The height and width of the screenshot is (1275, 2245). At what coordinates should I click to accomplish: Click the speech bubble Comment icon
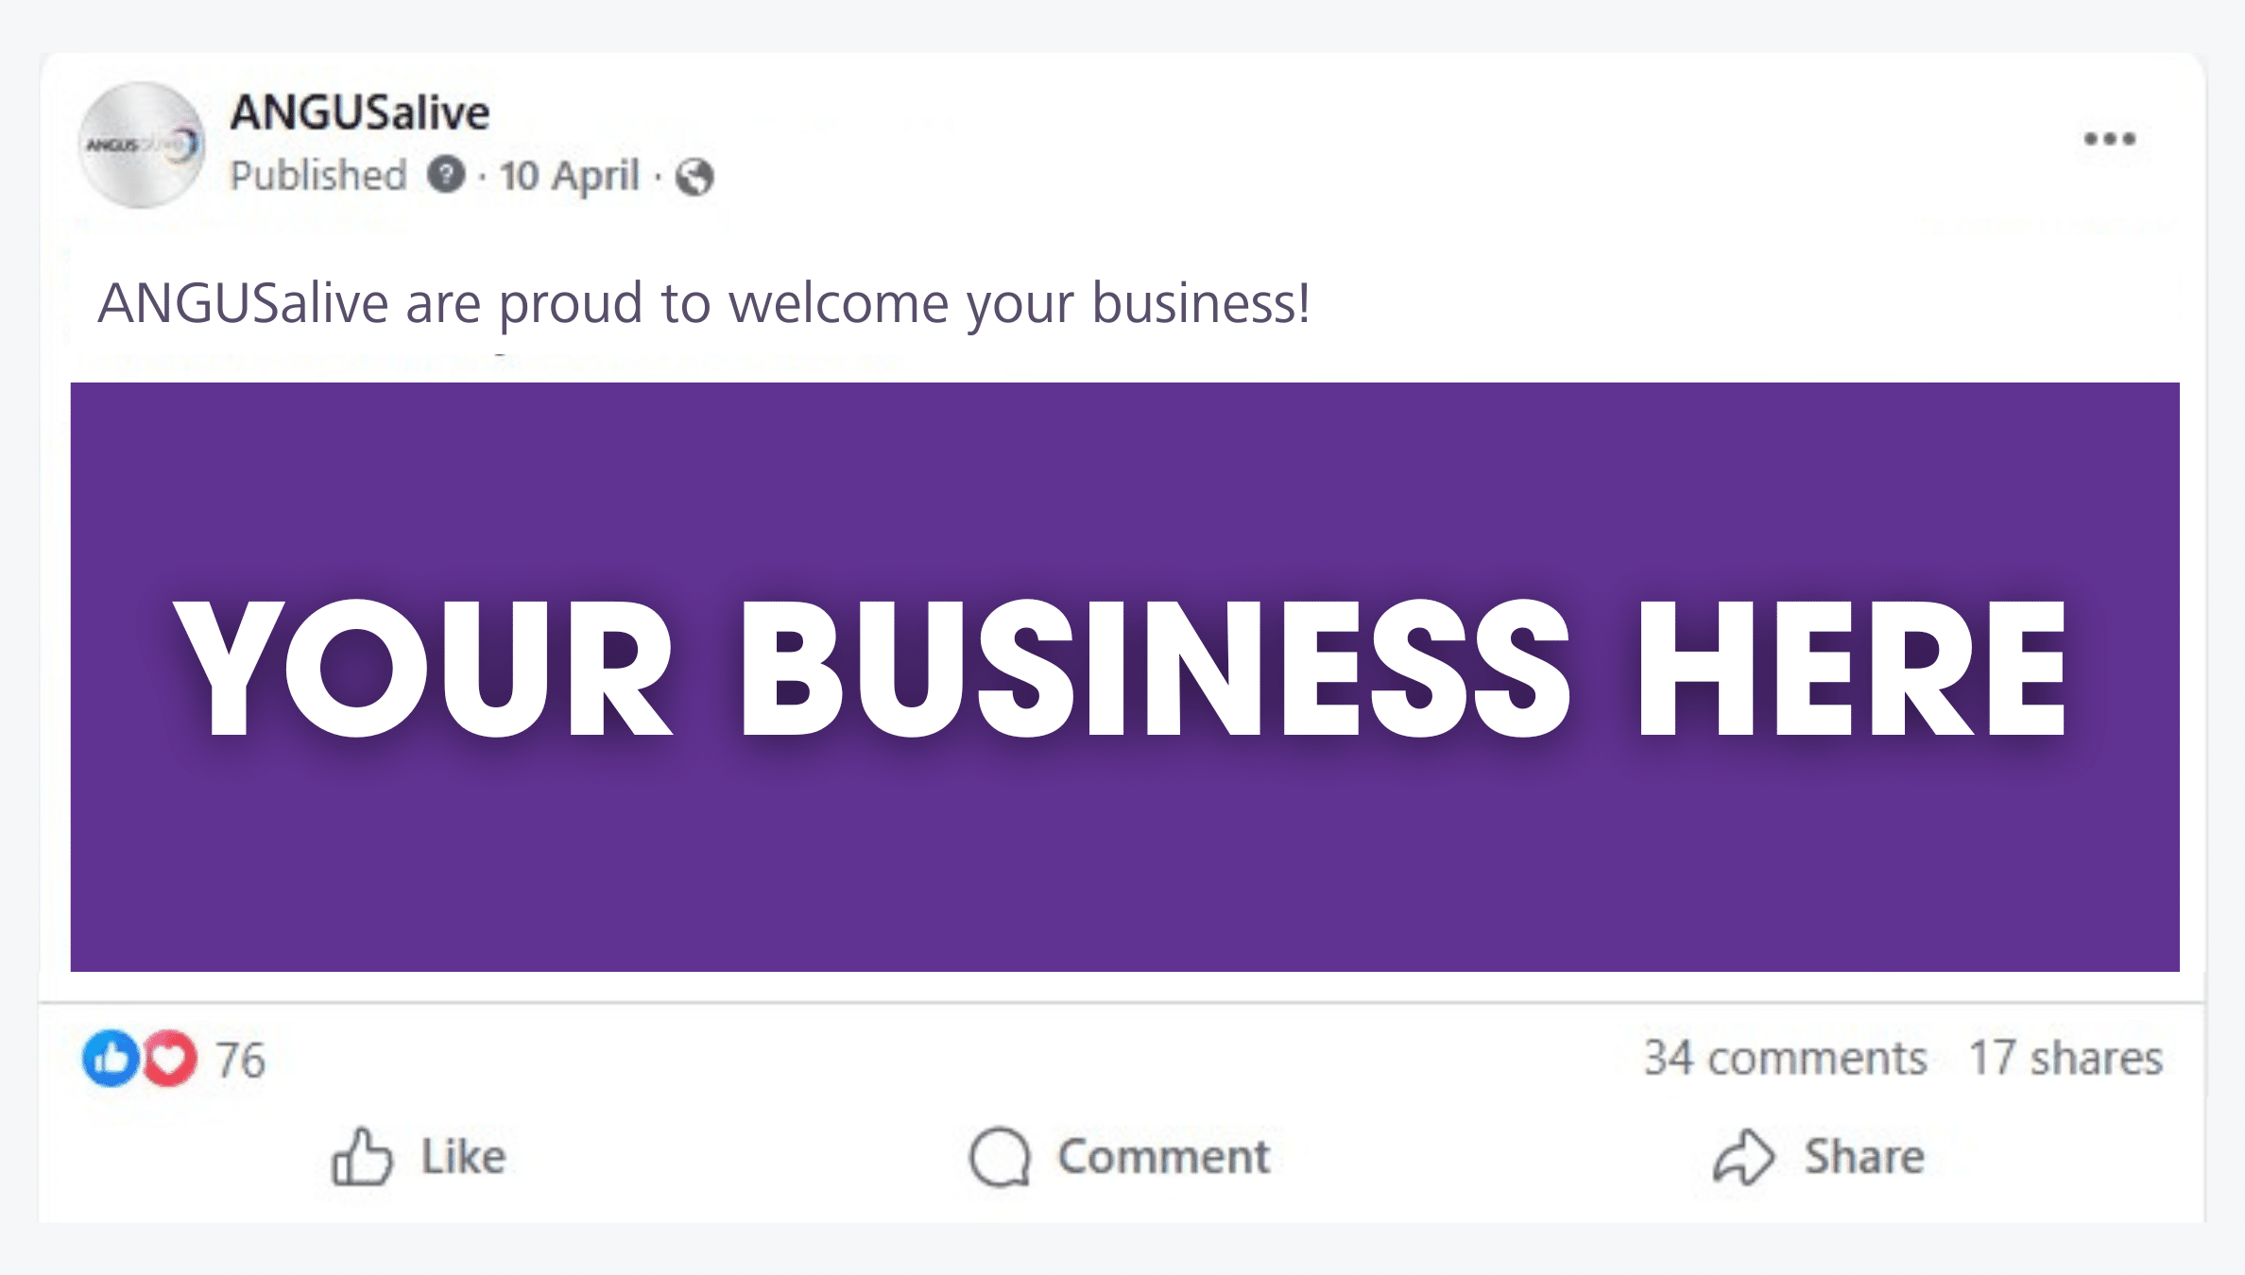pyautogui.click(x=1000, y=1157)
